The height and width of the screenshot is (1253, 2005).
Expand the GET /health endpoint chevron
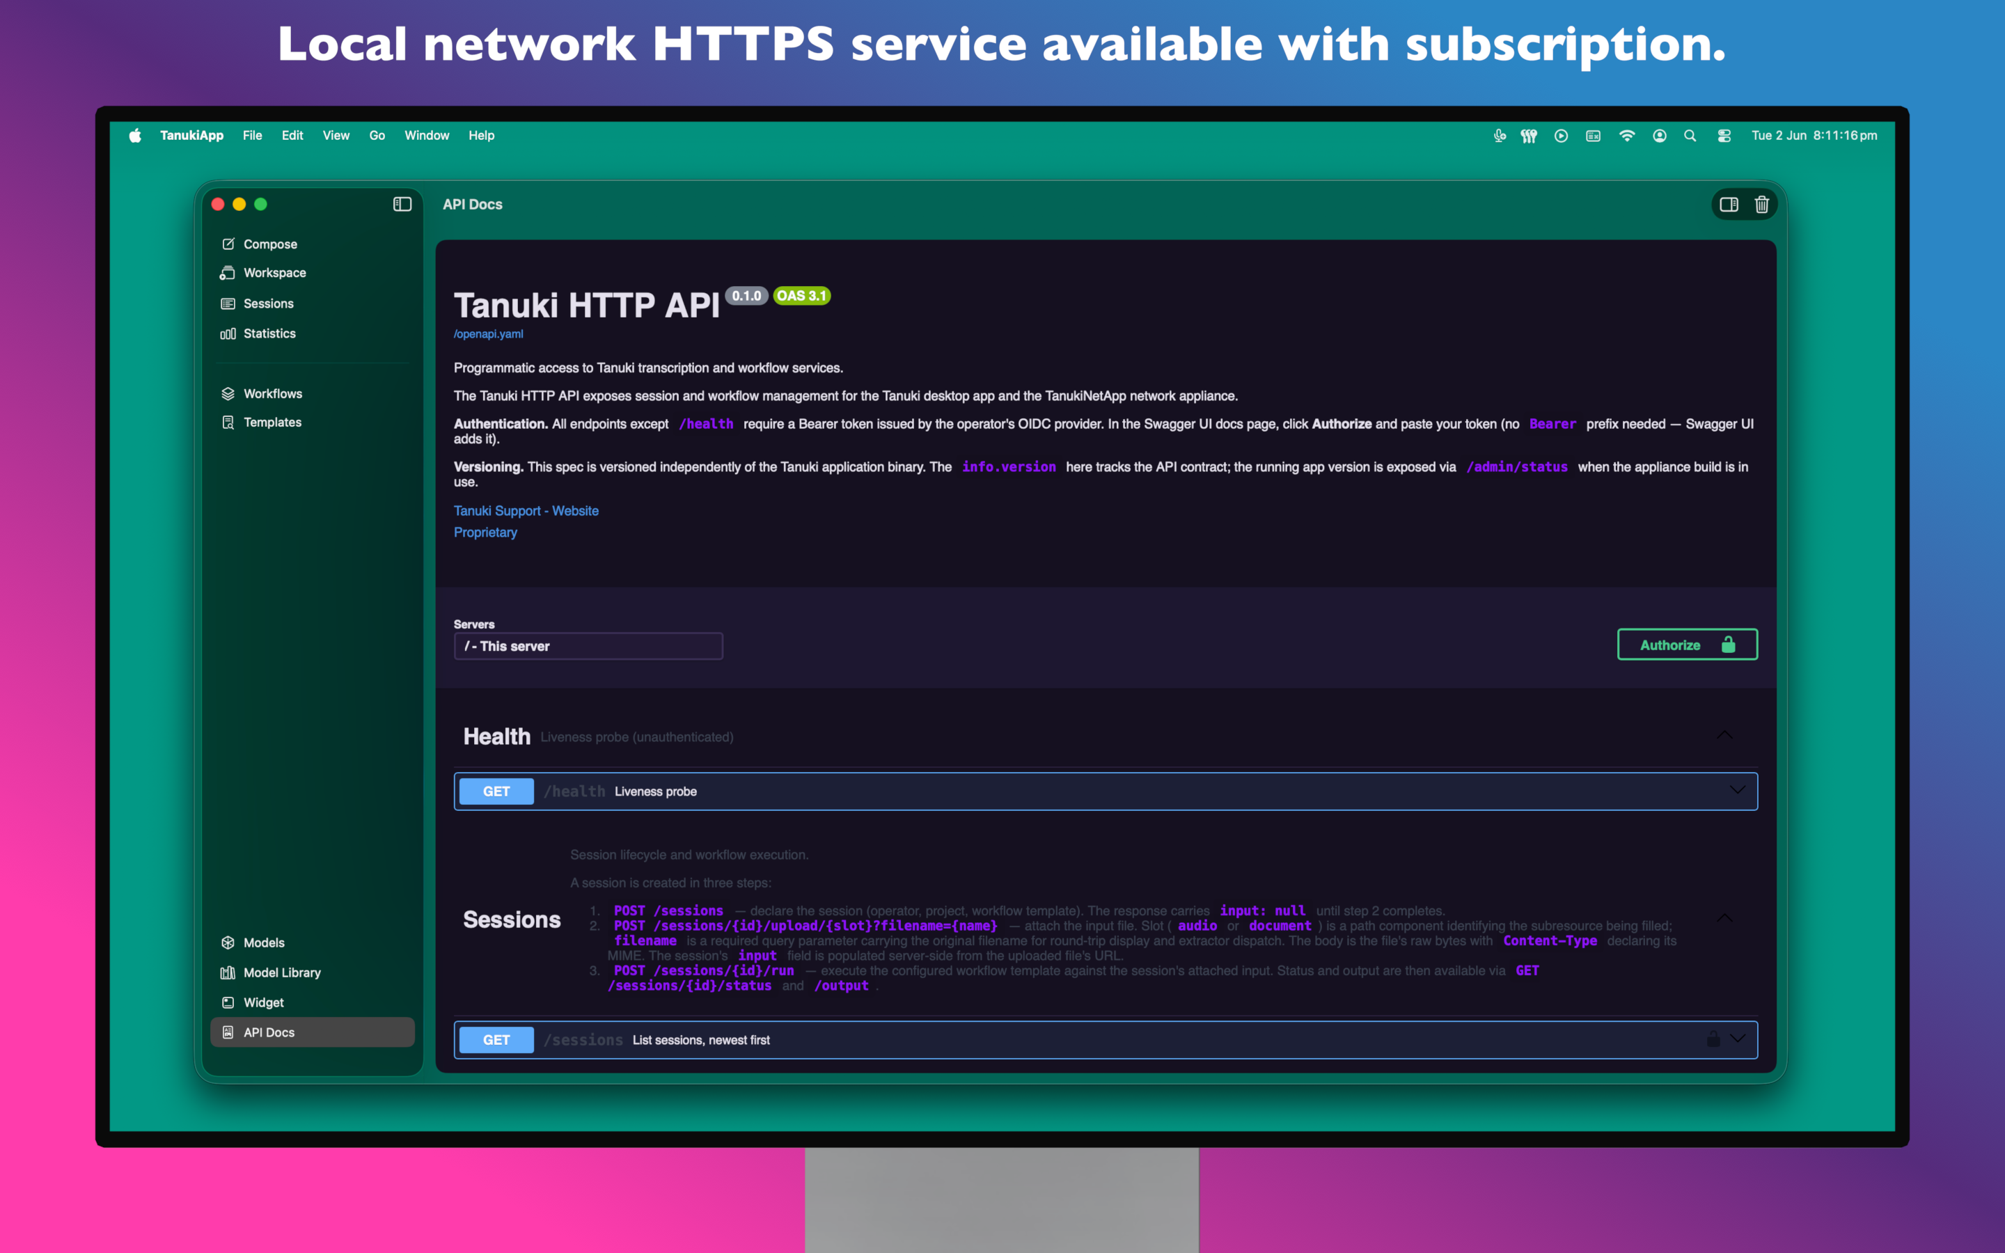click(x=1738, y=791)
